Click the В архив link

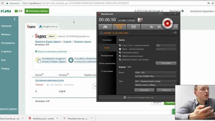[67, 42]
